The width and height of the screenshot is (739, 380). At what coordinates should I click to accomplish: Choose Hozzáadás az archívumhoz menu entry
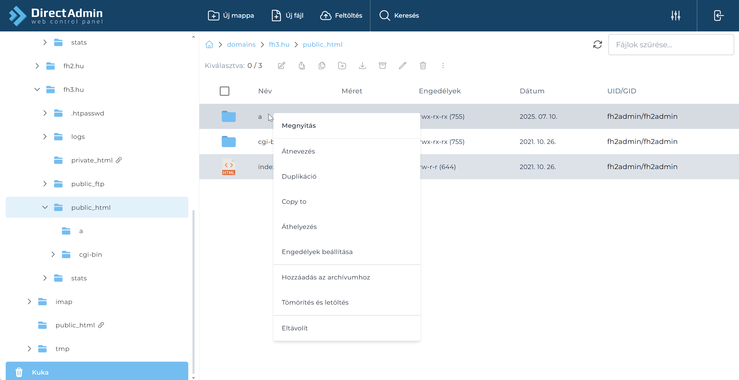pos(347,277)
